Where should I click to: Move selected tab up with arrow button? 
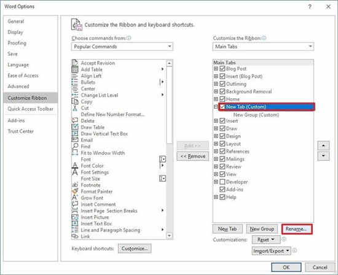click(323, 145)
